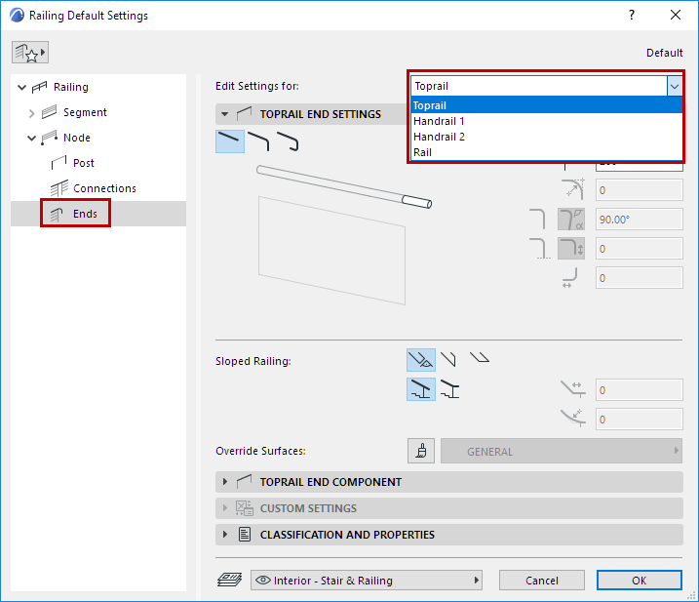Click the end drop length icon button
This screenshot has width=699, height=602.
click(571, 249)
